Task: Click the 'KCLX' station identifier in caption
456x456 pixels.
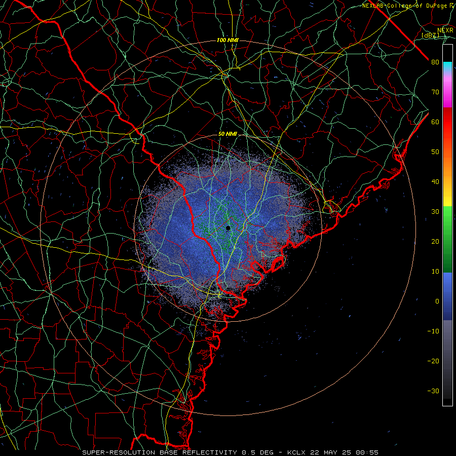Action: pyautogui.click(x=296, y=452)
